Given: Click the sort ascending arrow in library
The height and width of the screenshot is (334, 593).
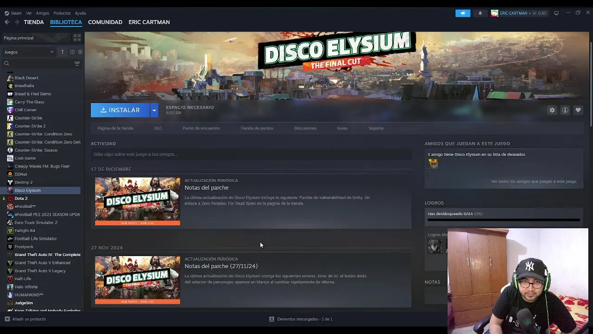Looking at the screenshot, I should click(62, 52).
